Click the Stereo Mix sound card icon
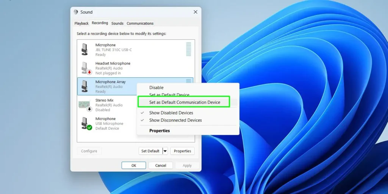Image resolution: width=388 pixels, height=194 pixels. click(x=85, y=105)
